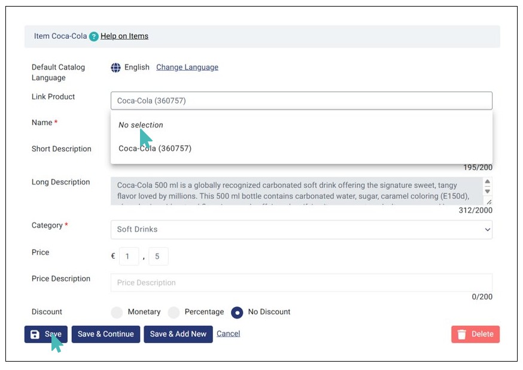Click the Item Coca-Cola heading text
523x370 pixels.
[60, 36]
